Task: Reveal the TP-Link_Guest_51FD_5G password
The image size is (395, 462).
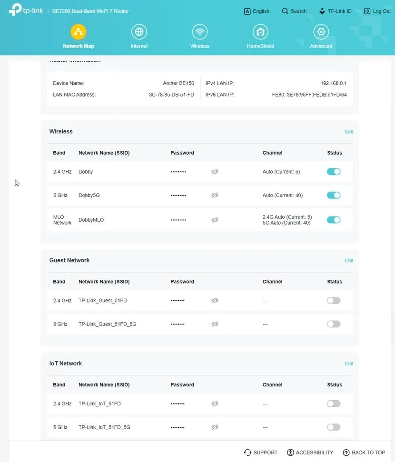Action: 215,324
